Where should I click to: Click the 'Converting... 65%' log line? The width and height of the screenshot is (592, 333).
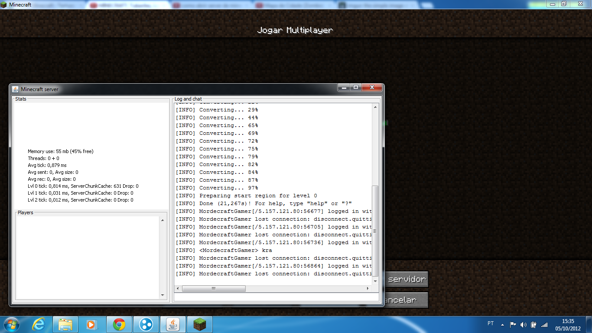click(x=217, y=125)
